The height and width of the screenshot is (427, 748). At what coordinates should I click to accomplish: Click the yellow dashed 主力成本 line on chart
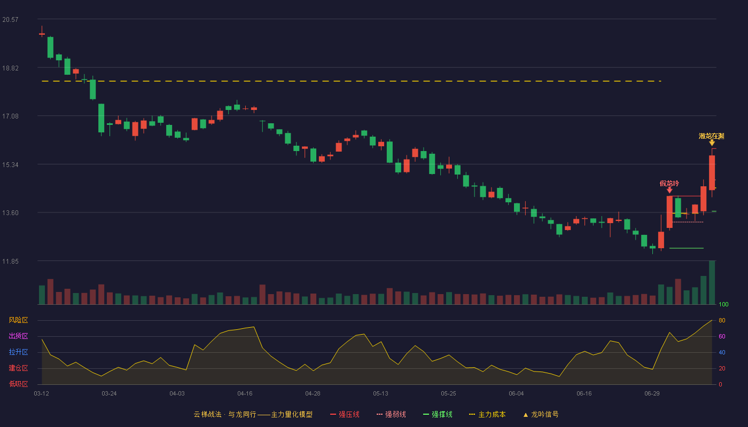click(x=351, y=81)
